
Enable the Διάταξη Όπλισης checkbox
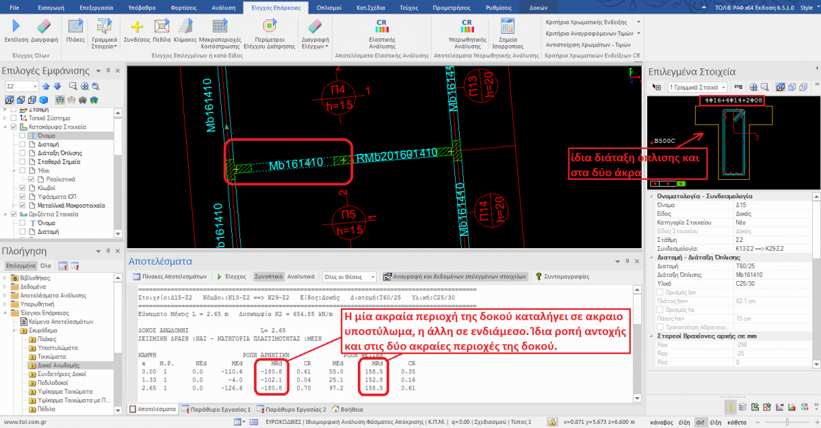[x=23, y=153]
